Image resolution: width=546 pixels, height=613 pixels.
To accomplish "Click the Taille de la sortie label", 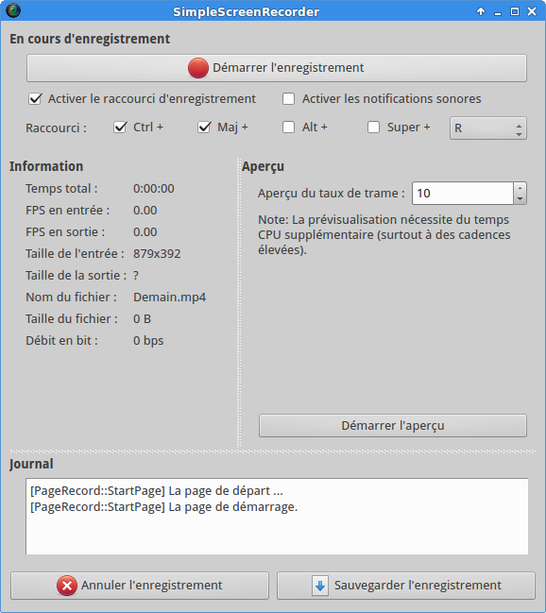I will [x=76, y=276].
